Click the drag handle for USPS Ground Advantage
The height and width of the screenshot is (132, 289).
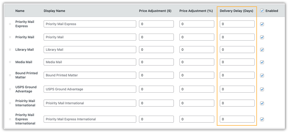(10, 89)
